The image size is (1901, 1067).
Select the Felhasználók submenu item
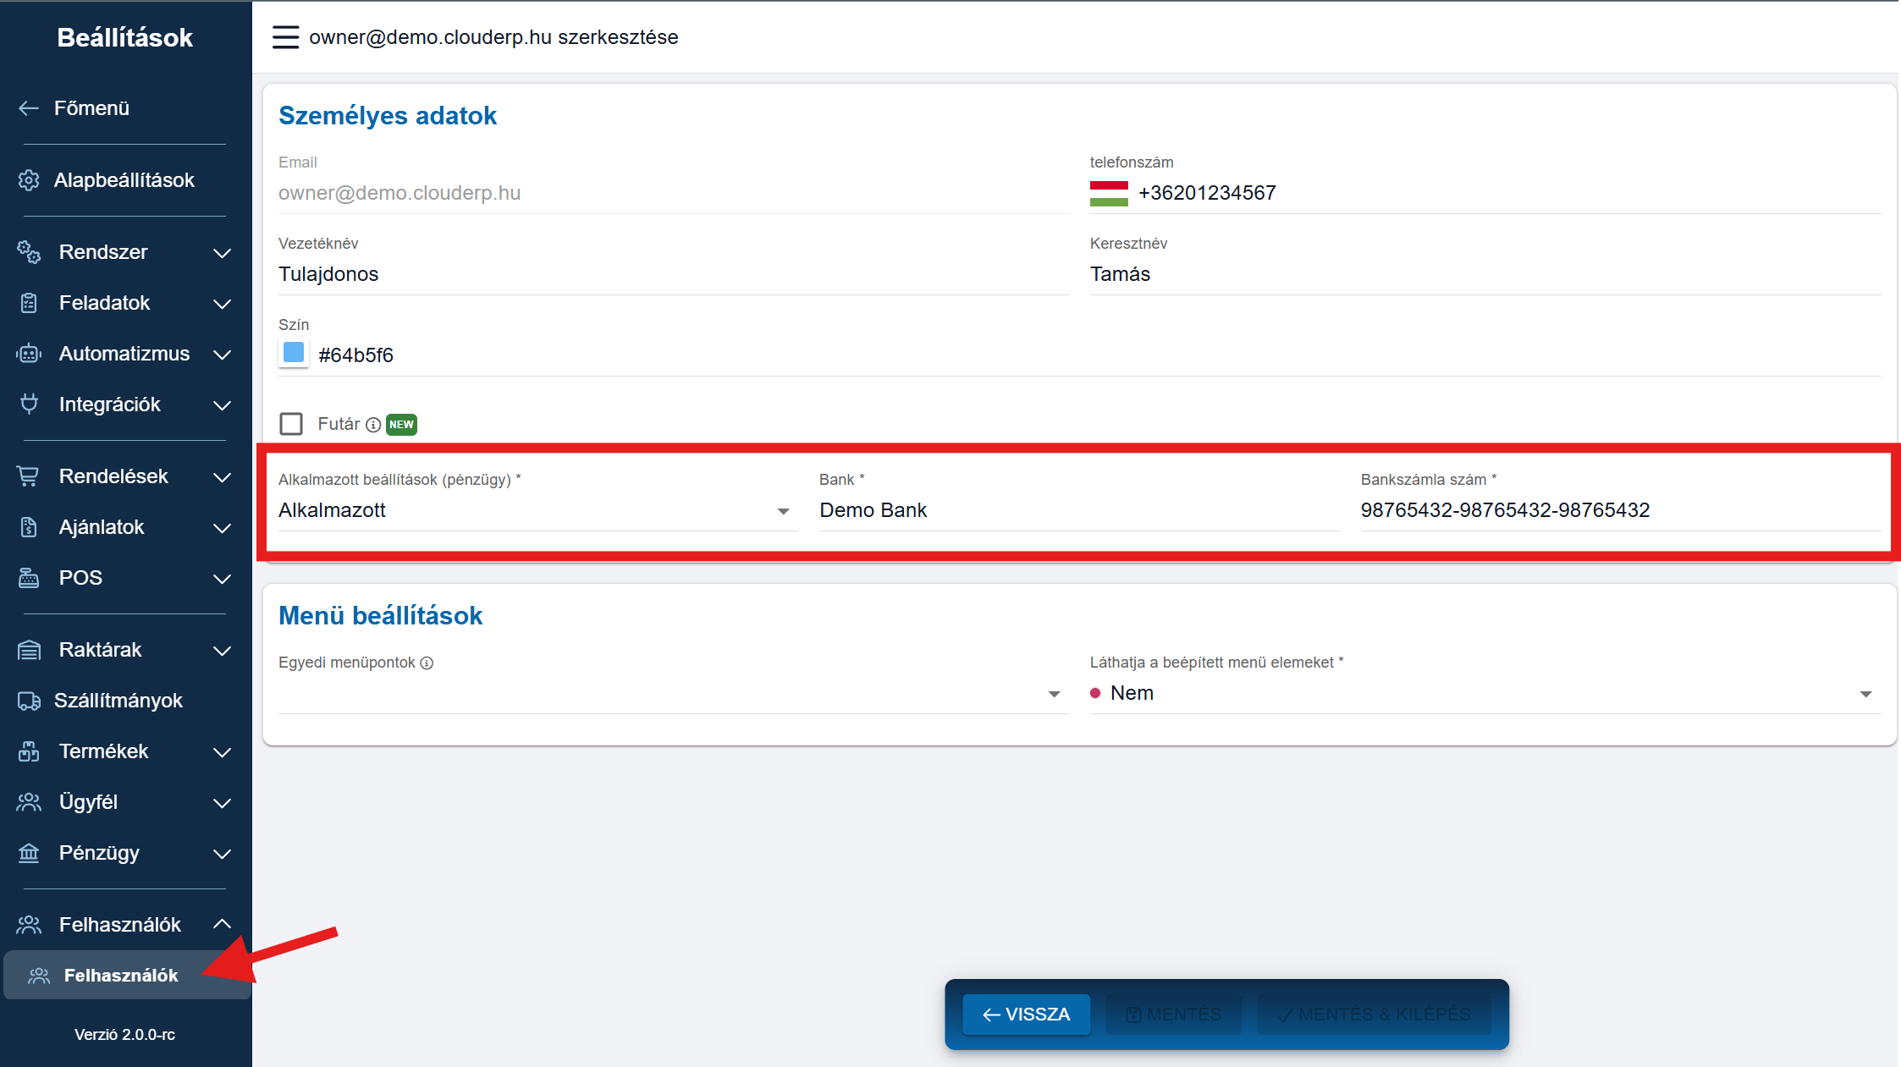tap(121, 976)
